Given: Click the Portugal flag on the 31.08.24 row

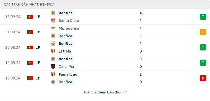Looking at the screenshot, I should [x=30, y=32].
